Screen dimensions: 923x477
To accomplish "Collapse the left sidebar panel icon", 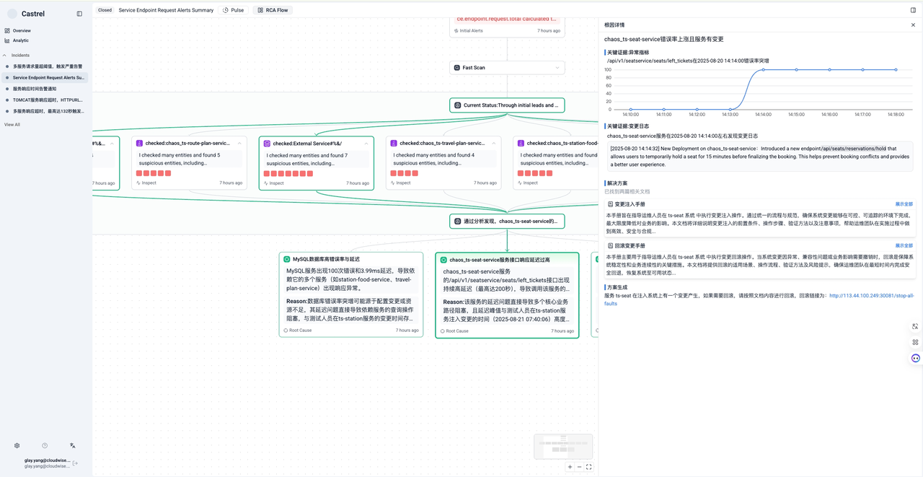I will [x=79, y=14].
